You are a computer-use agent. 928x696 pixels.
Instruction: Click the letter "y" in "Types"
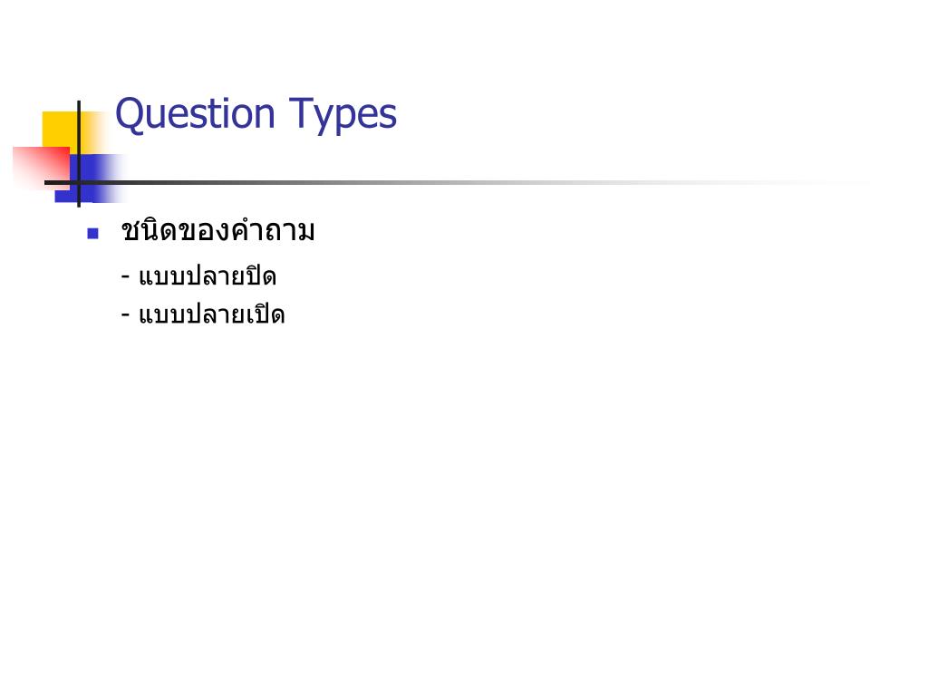(x=322, y=121)
